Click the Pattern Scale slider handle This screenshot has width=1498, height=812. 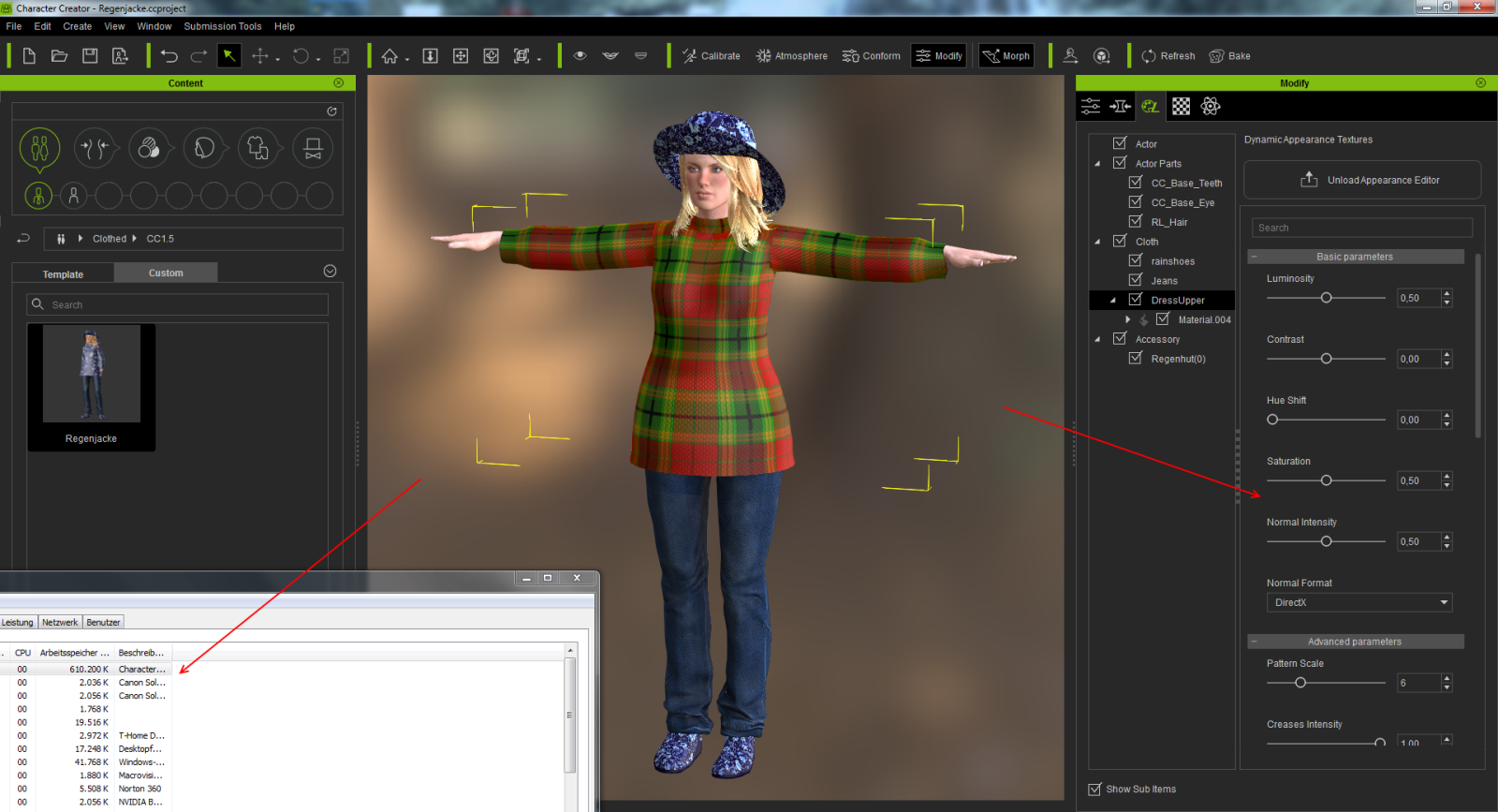(x=1300, y=683)
